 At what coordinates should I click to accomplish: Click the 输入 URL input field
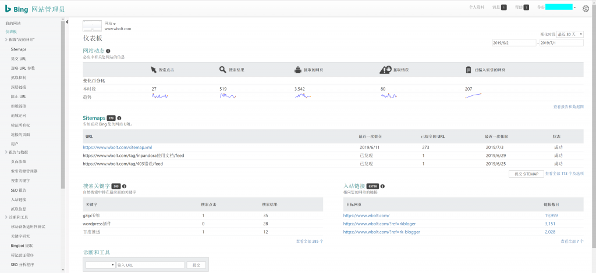click(x=150, y=265)
